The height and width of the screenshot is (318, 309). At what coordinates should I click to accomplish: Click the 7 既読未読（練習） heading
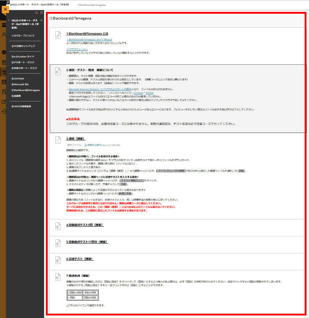point(78,276)
